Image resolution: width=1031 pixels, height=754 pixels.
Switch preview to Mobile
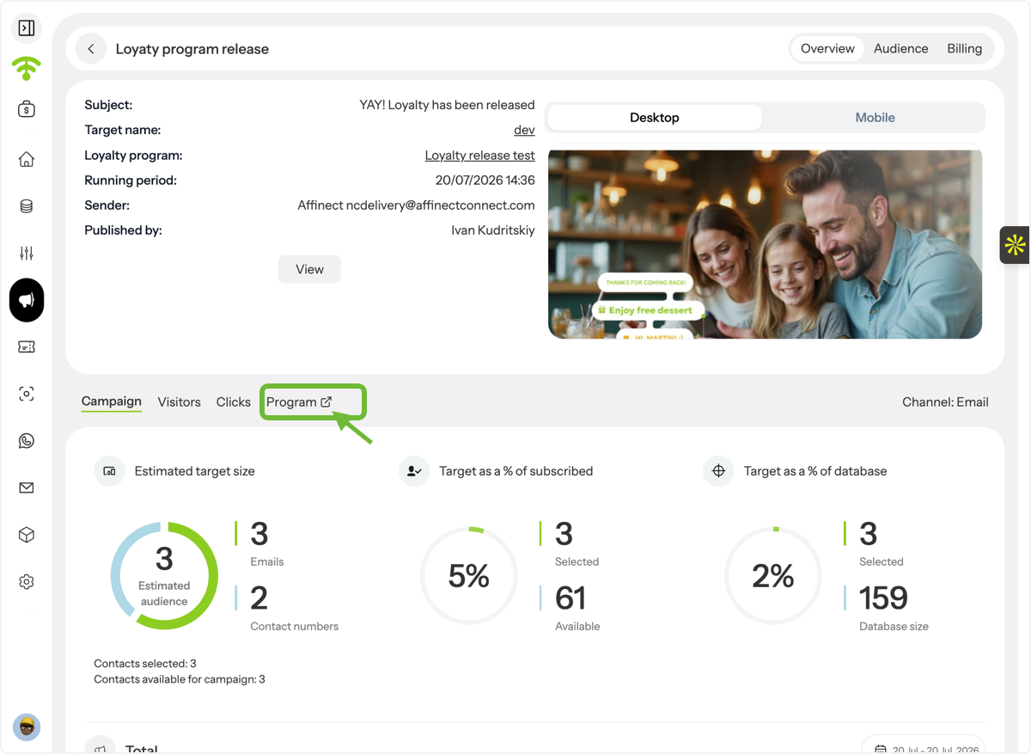click(875, 118)
